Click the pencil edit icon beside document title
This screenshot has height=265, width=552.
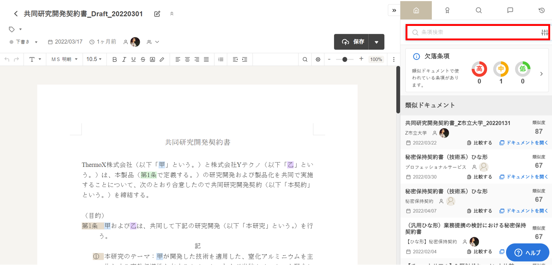157,14
